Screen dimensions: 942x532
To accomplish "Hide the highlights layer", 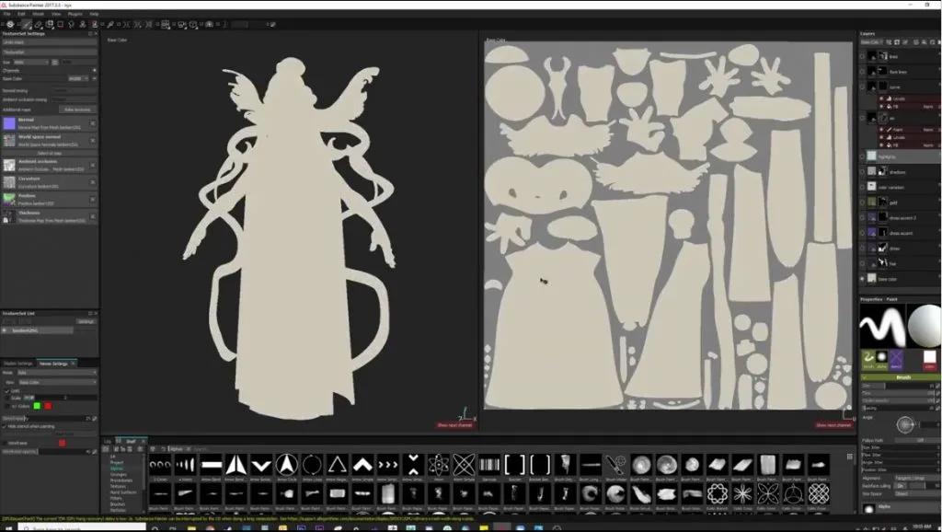I will (862, 156).
